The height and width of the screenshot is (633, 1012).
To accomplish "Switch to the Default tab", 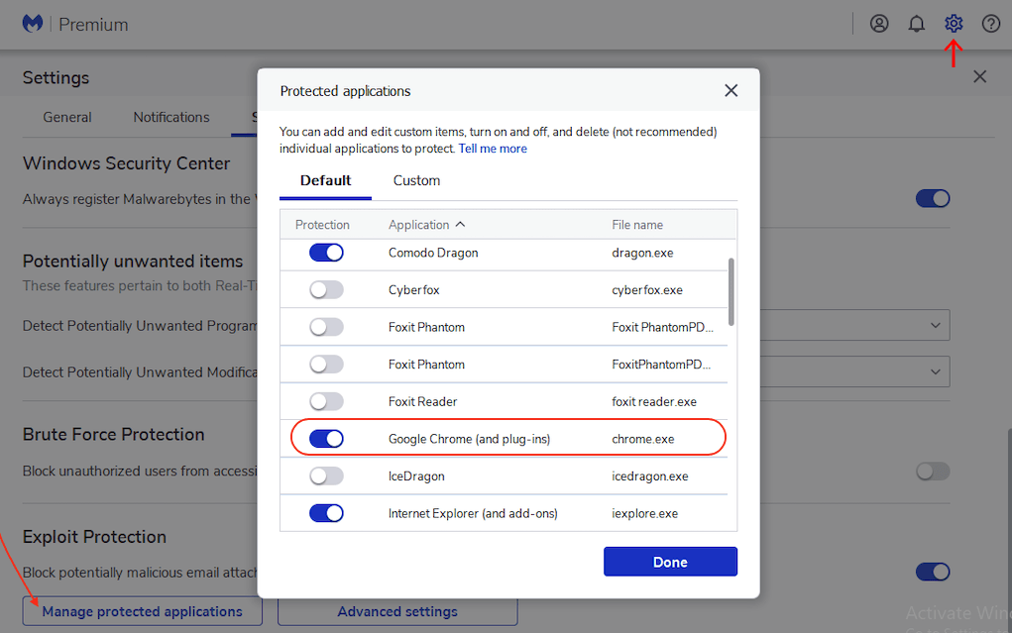I will pyautogui.click(x=325, y=180).
